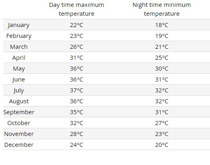
Task: Click the Day time maximum temperature header
Action: pyautogui.click(x=76, y=9)
